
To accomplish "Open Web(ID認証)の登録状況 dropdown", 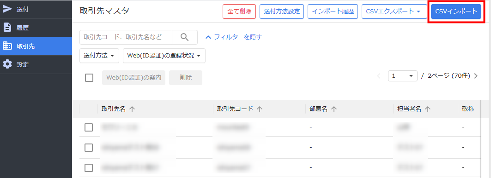I will click(164, 56).
